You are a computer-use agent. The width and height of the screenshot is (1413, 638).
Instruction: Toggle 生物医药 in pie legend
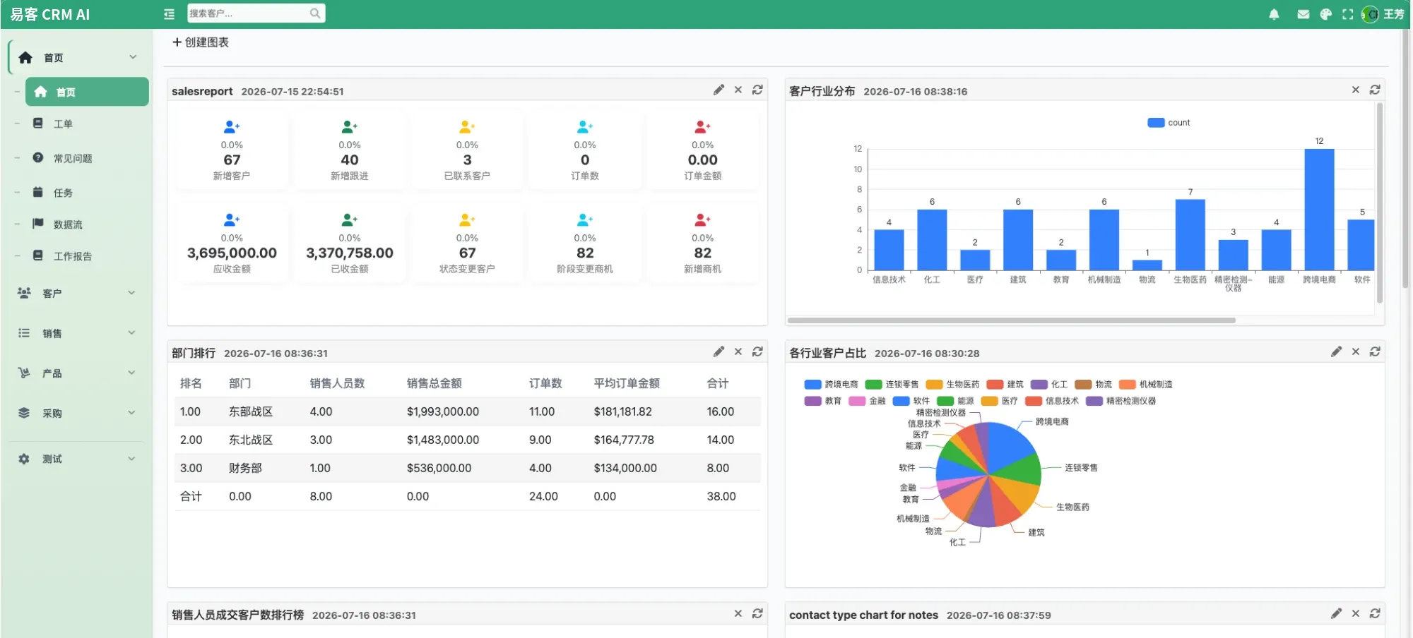coord(952,385)
